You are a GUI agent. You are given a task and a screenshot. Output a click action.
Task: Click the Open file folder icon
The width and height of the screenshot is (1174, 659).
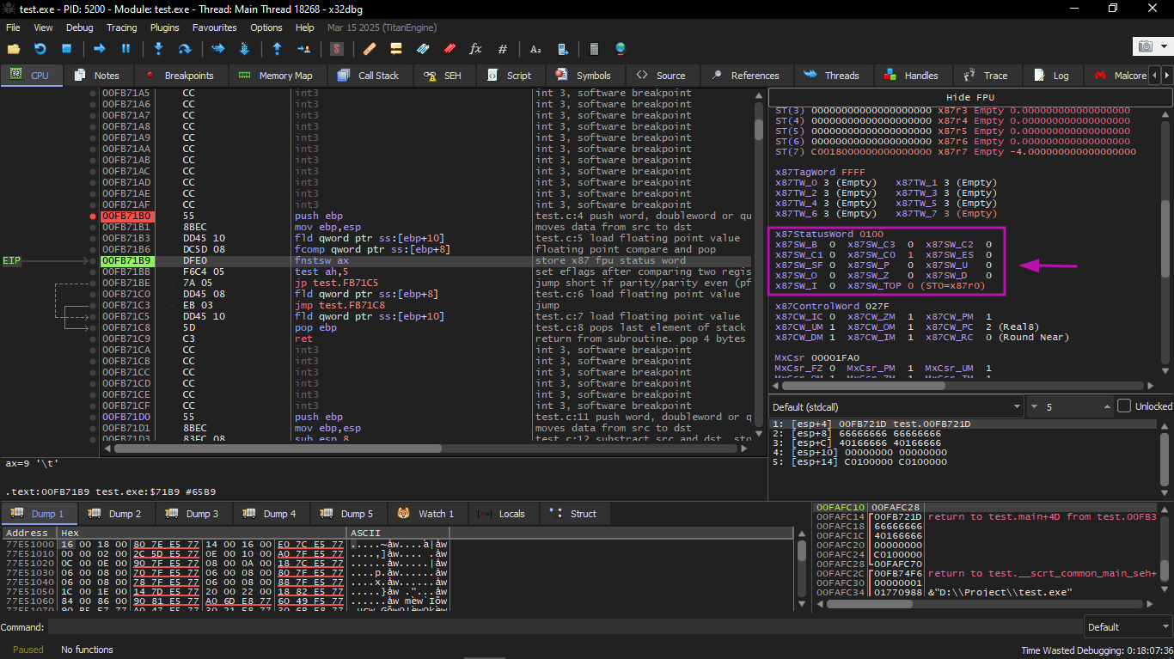point(13,49)
